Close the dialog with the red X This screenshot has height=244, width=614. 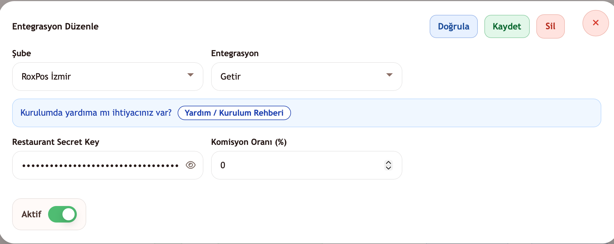coord(595,23)
